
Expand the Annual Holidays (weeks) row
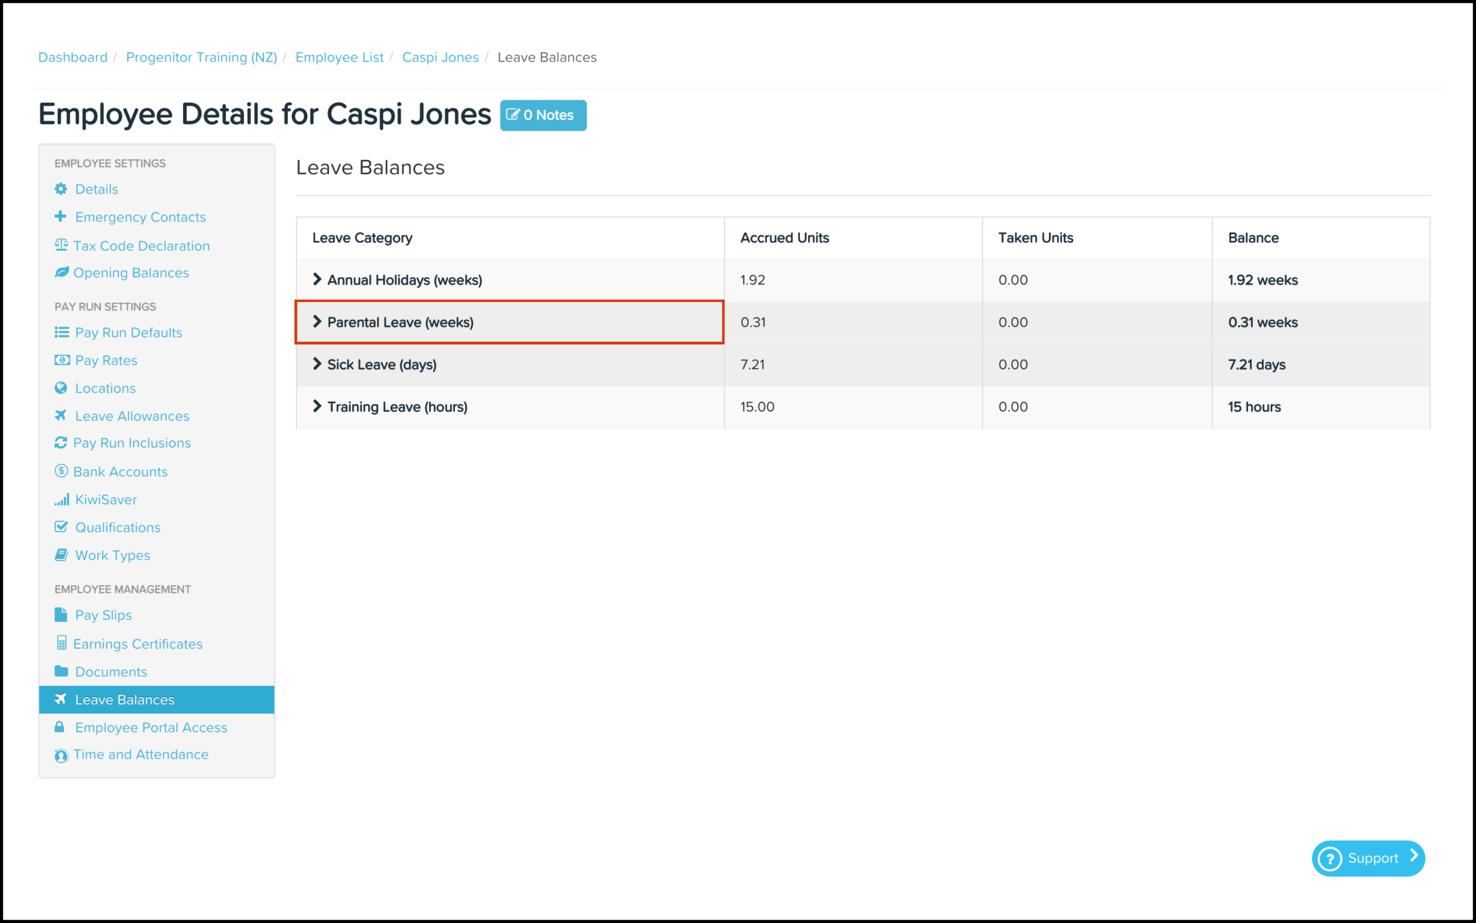(317, 279)
